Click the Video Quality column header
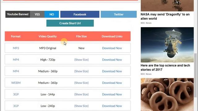Image resolution: width=198 pixels, height=111 pixels. (48, 36)
